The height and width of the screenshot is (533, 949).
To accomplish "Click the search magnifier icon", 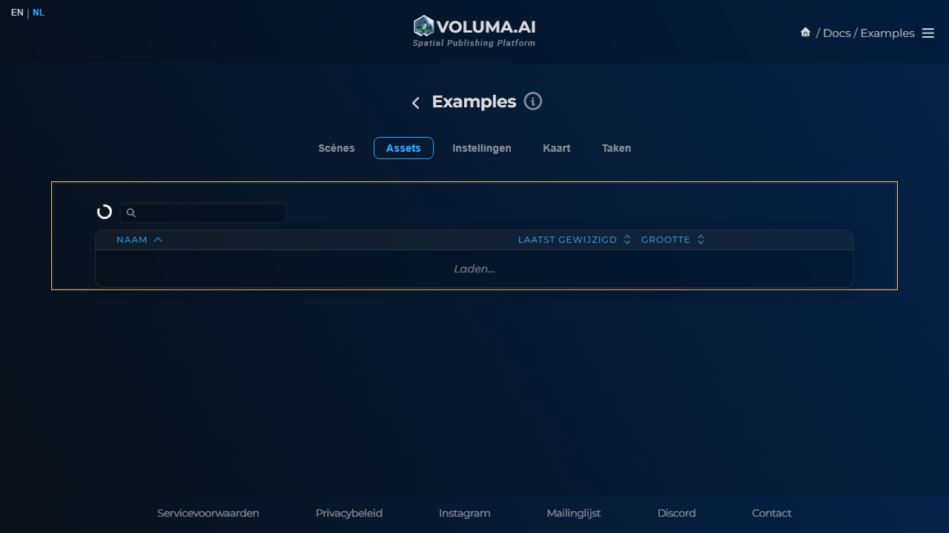I will [131, 213].
